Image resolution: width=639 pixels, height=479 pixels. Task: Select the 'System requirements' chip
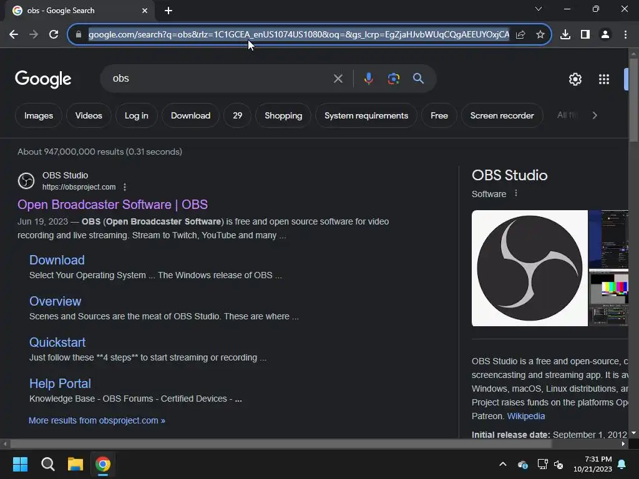click(x=366, y=115)
